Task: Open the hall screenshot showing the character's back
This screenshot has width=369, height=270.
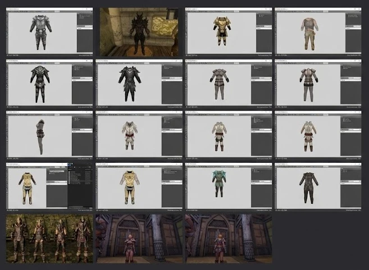Action: (x=229, y=239)
